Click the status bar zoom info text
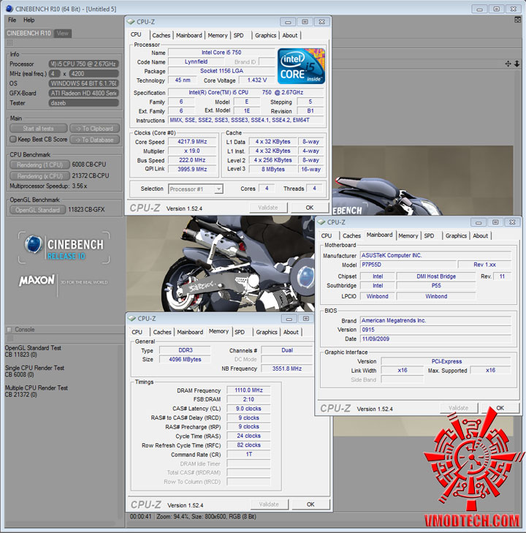Viewport: 526px width, 533px height. [x=207, y=517]
